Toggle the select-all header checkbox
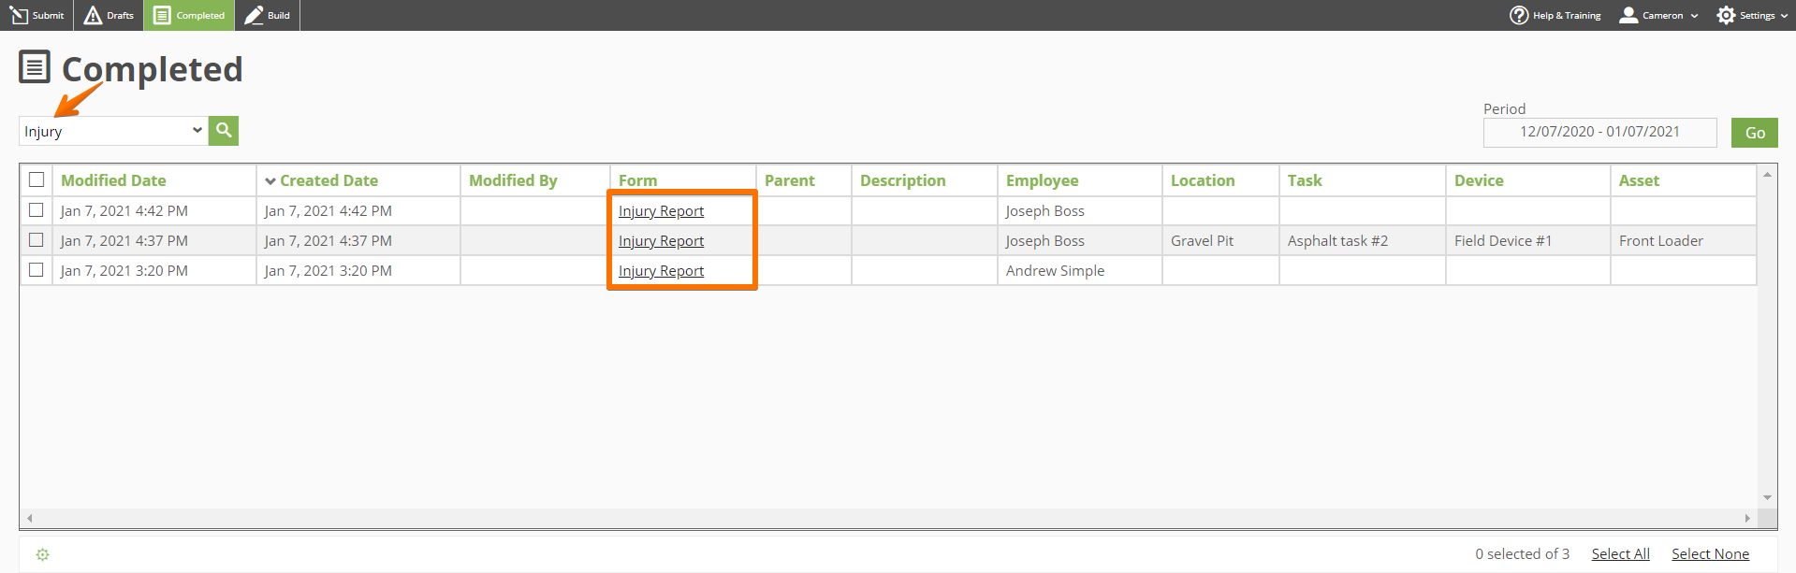The height and width of the screenshot is (573, 1796). 37,179
